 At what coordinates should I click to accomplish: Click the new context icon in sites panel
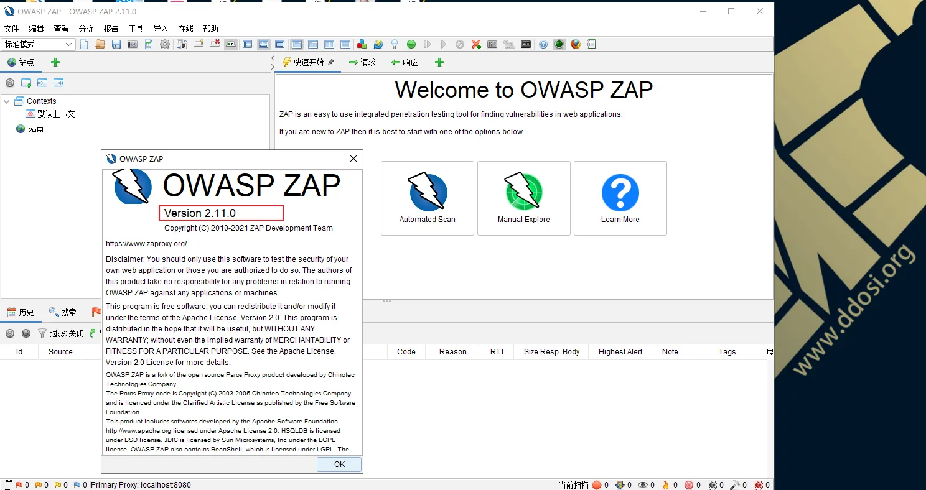pyautogui.click(x=26, y=83)
